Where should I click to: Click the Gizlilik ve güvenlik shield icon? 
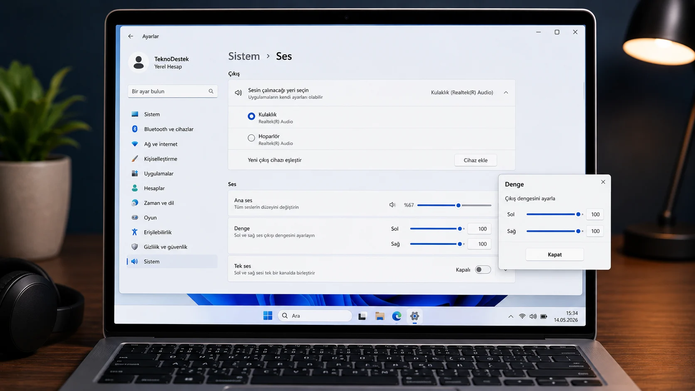coord(135,247)
